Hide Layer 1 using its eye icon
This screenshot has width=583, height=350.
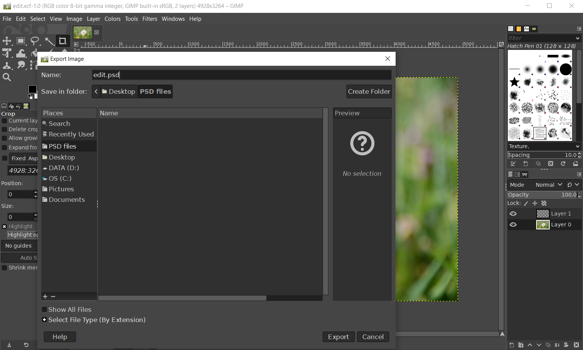[513, 214]
